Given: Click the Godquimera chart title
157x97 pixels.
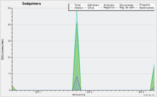Looking at the screenshot, I should click(x=31, y=4).
